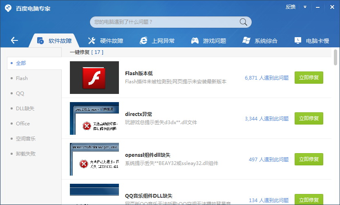The image size is (340, 205).
Task: Click the 3,344 人遇到此问题 count
Action: tap(267, 118)
